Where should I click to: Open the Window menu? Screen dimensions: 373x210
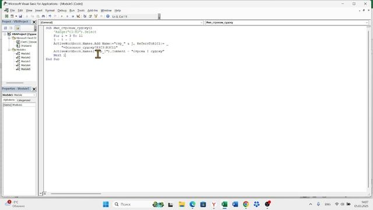[106, 10]
